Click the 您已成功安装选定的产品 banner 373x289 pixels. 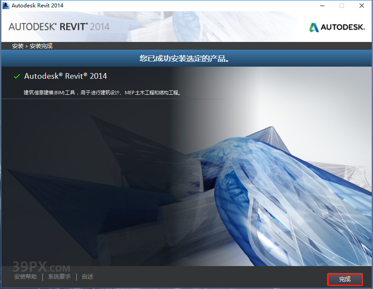coord(186,58)
